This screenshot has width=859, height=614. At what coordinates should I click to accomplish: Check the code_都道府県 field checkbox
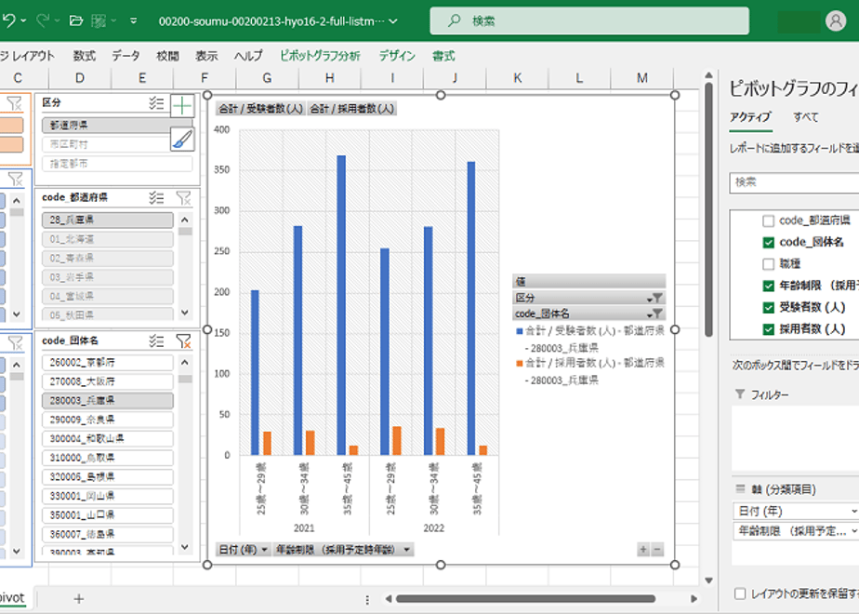pos(768,220)
